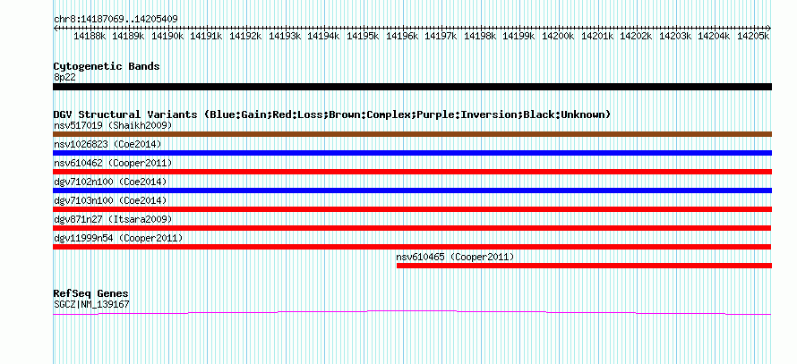Click the 14194k ruler tick label
This screenshot has width=797, height=364.
[324, 36]
